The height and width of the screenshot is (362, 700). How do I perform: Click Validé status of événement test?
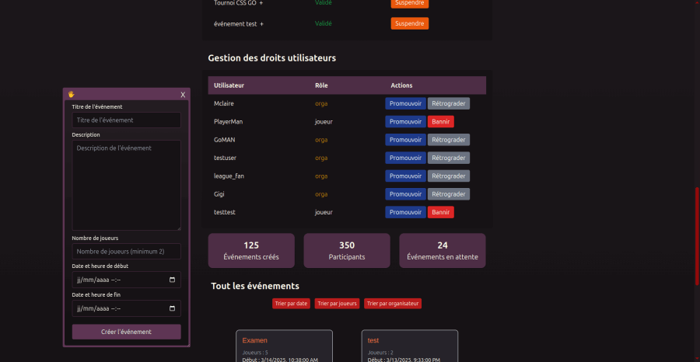[324, 23]
